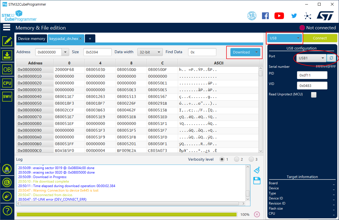This screenshot has width=339, height=220.
Task: Open the help question mark icon
Action: tap(7, 210)
